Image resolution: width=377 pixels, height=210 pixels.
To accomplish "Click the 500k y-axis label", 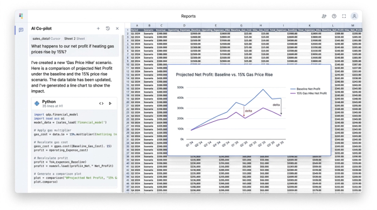I will pos(180,88).
